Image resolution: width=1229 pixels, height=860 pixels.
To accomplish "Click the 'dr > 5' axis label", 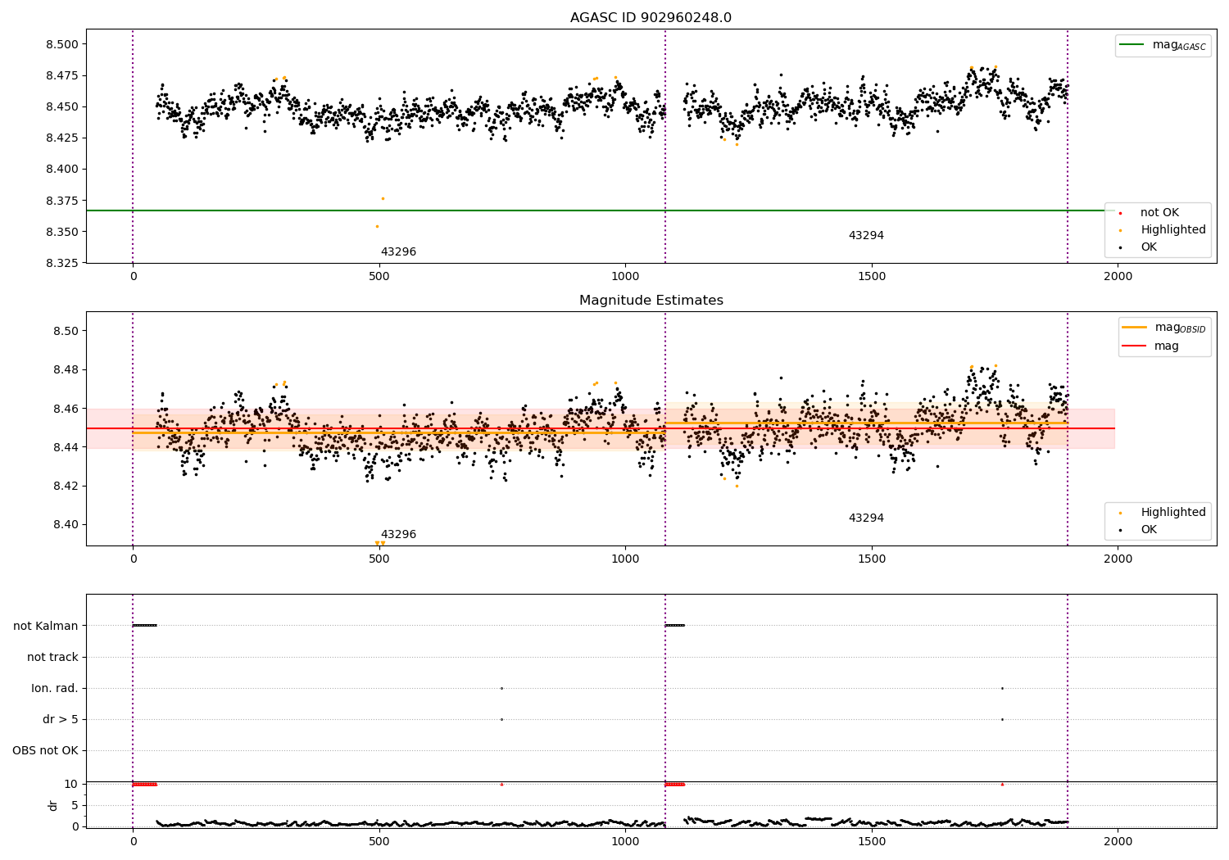I will pyautogui.click(x=61, y=719).
